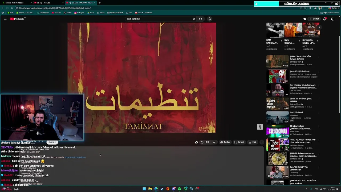Open the Windows Start menu
Screen dimensions: 341x192
click(x=144, y=189)
